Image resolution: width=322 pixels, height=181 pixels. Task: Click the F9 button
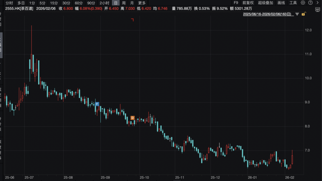[236, 3]
